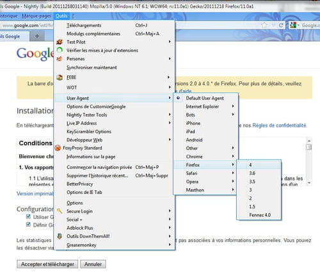The height and width of the screenshot is (272, 320).
Task: Open Nightly Tester Tools submenu
Action: 115,115
